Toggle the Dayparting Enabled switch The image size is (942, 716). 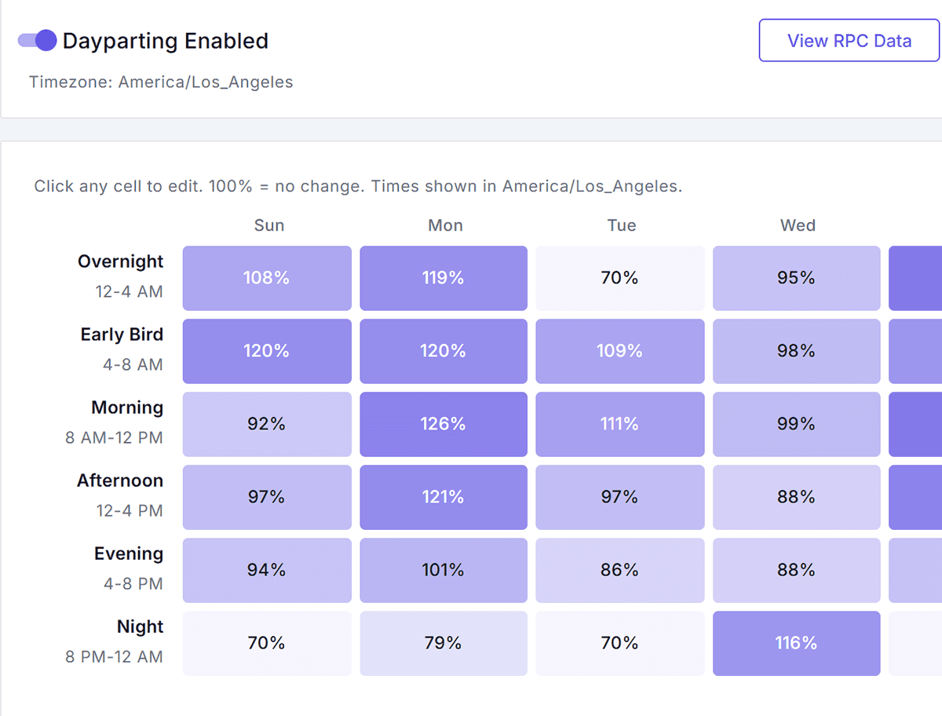(x=37, y=41)
